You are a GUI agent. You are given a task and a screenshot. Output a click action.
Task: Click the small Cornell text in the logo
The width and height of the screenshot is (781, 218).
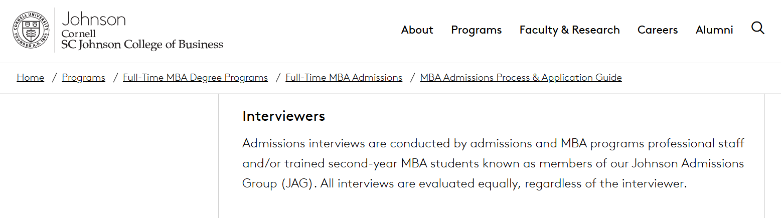point(78,34)
